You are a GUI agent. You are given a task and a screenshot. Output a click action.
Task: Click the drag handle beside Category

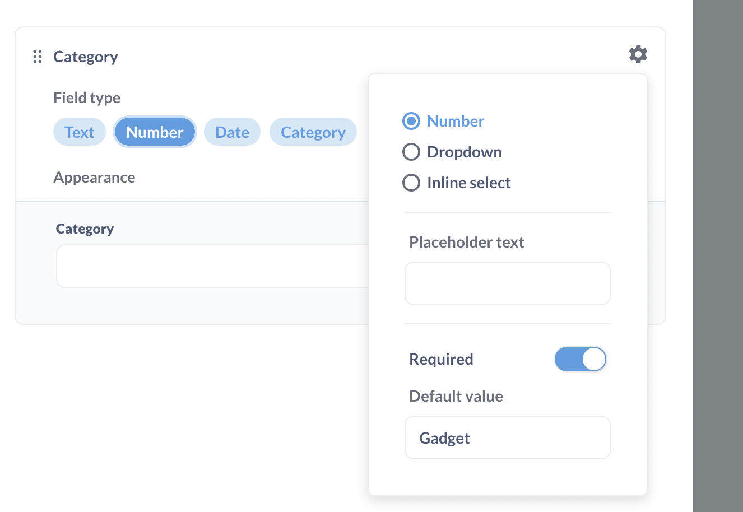38,56
